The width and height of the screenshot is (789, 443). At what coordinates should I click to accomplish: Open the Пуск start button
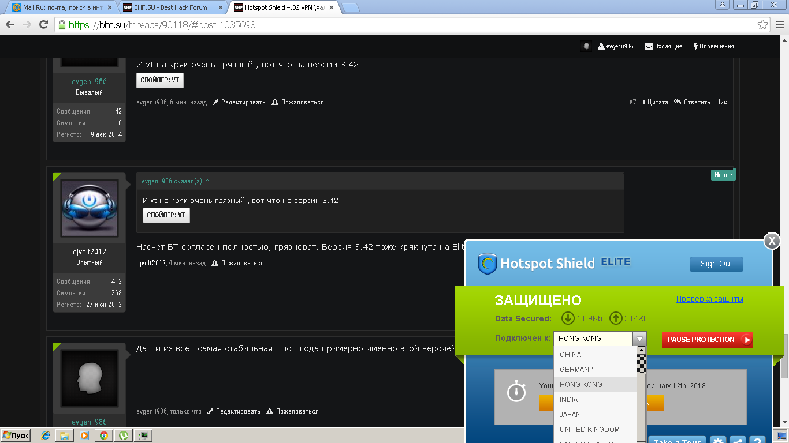tap(16, 436)
